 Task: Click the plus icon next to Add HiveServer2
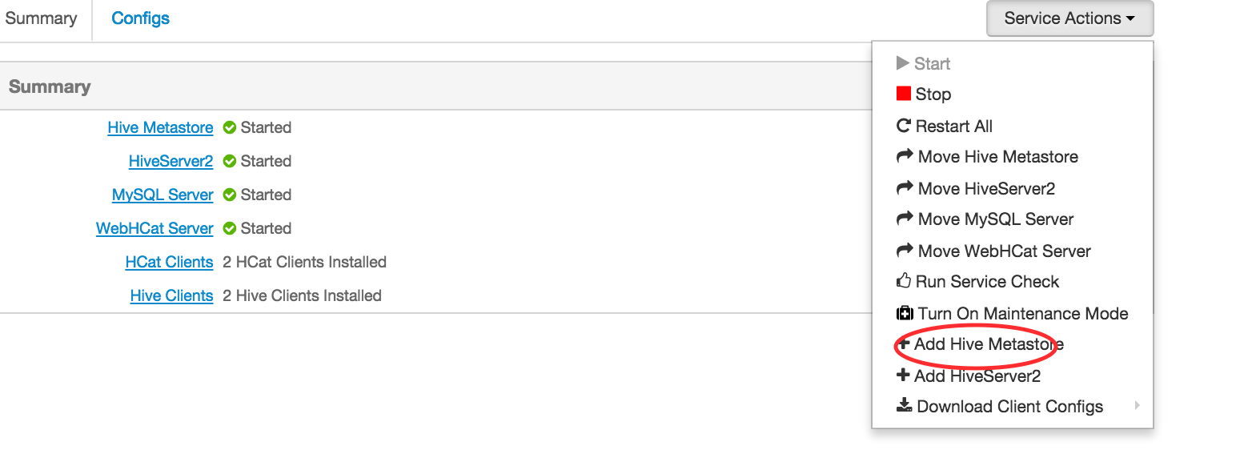tap(903, 376)
